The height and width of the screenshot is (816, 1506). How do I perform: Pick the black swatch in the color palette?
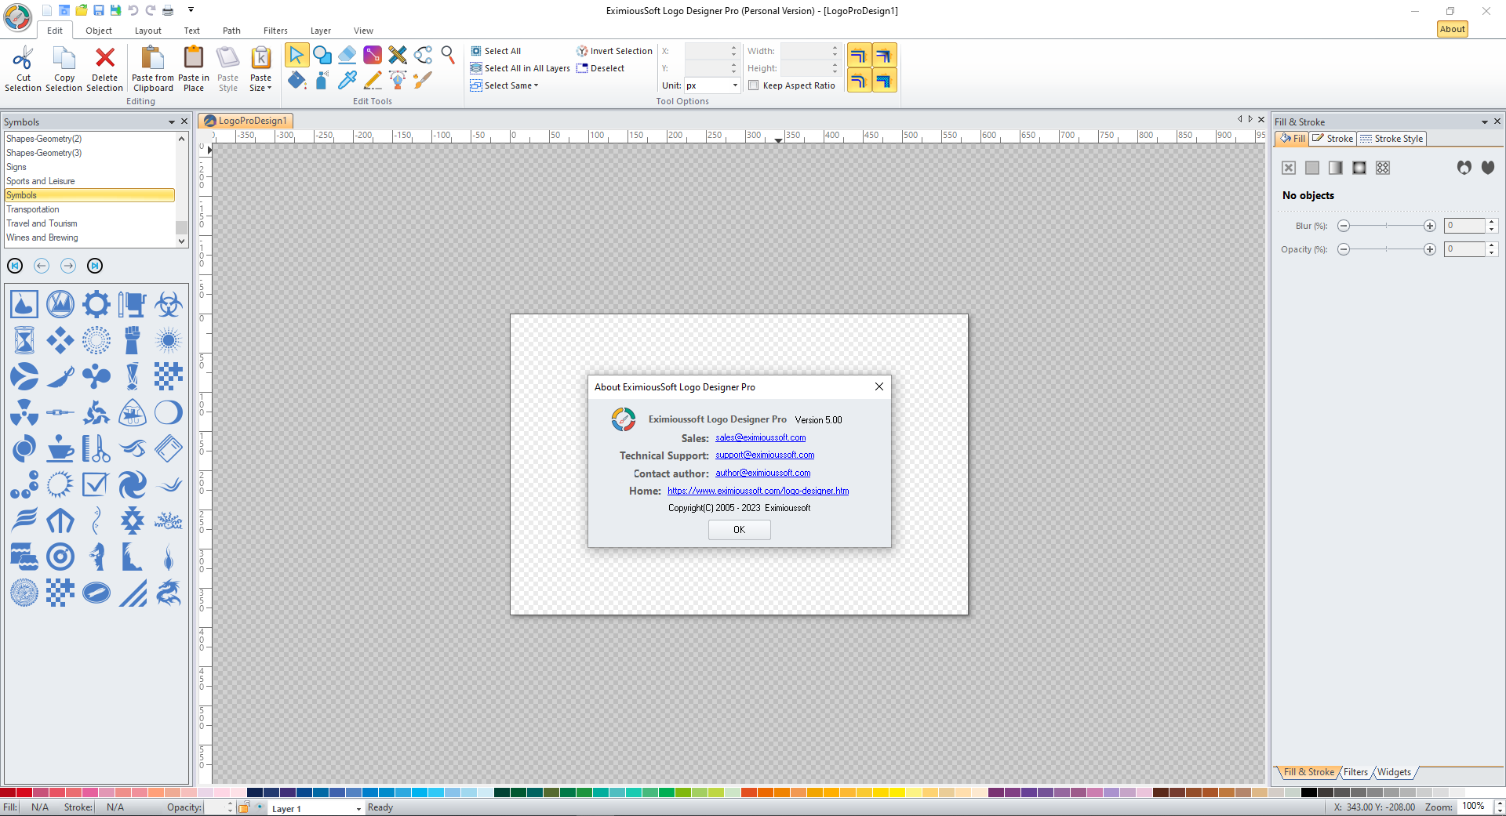point(1308,792)
